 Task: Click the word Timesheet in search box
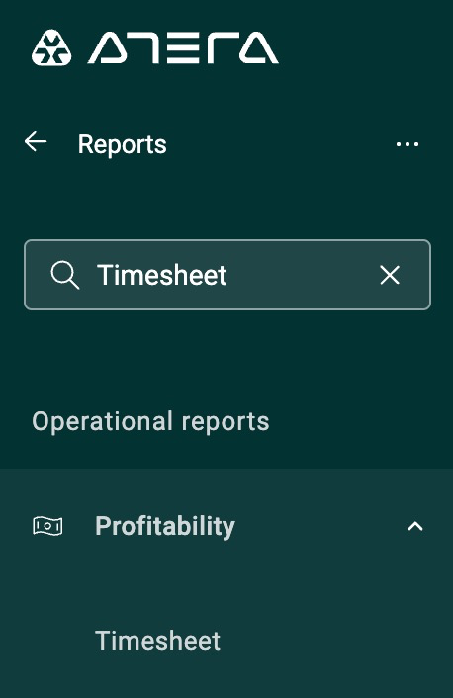pyautogui.click(x=161, y=275)
